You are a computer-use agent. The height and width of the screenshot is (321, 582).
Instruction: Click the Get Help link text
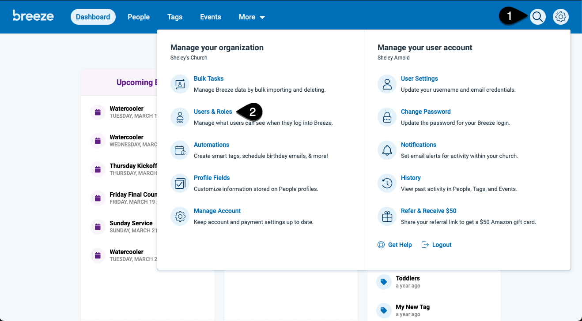(x=400, y=245)
